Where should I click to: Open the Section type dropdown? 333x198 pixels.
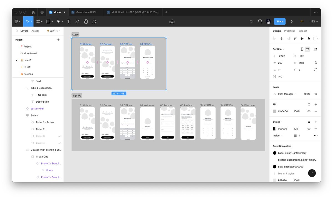pos(278,49)
